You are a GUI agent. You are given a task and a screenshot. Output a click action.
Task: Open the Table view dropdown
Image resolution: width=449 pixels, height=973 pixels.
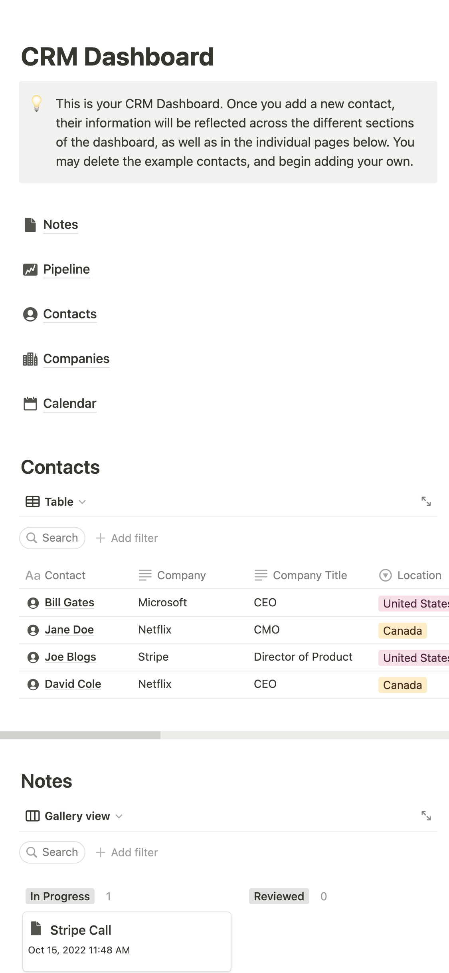click(56, 502)
